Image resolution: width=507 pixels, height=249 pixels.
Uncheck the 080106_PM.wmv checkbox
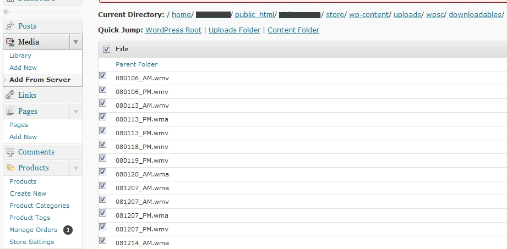102,90
